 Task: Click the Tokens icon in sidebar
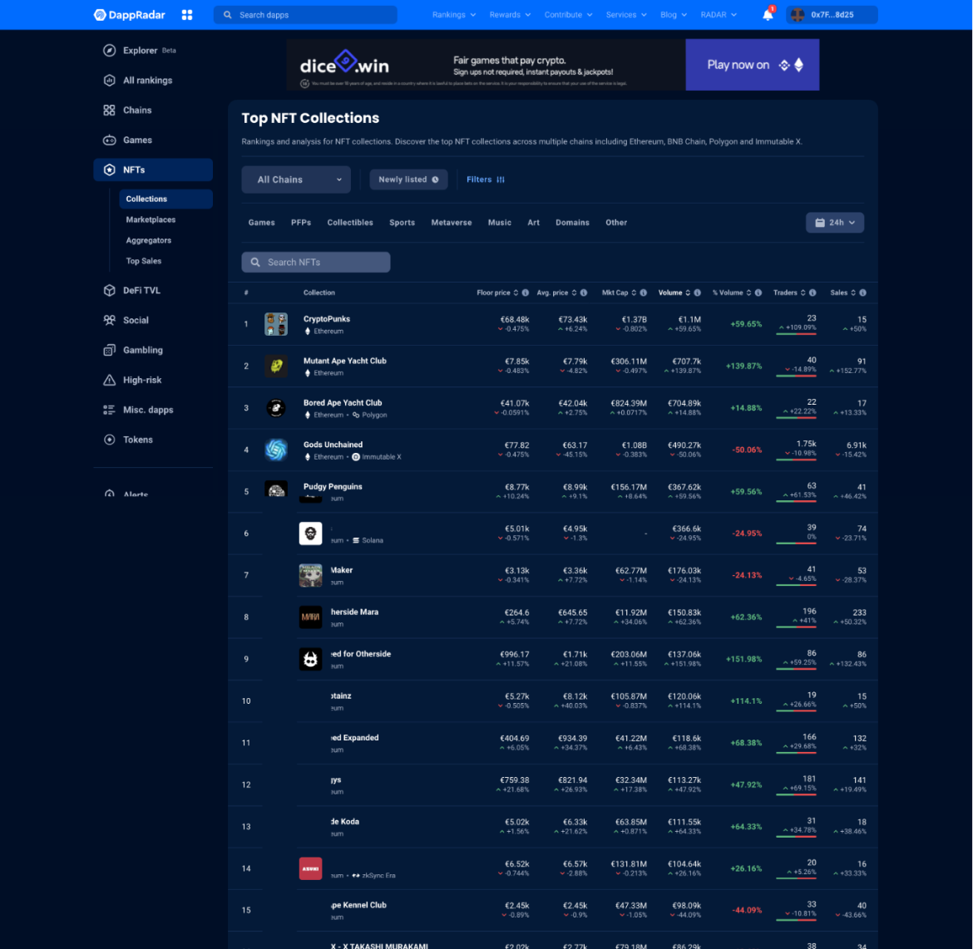[x=109, y=439]
